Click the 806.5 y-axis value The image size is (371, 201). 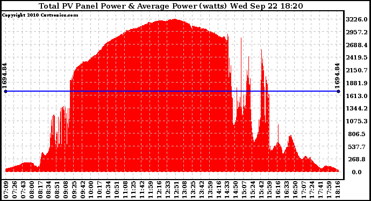(x=356, y=134)
